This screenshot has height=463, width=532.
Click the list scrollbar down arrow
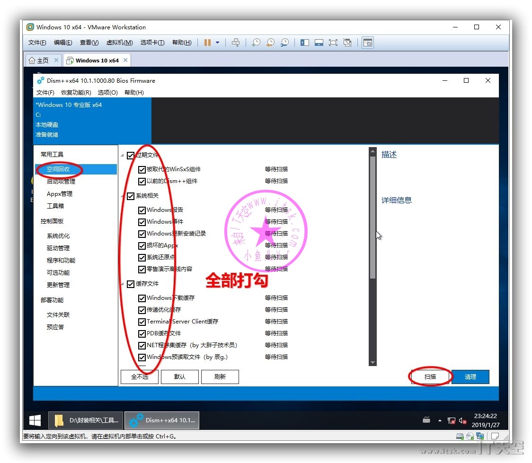(372, 362)
